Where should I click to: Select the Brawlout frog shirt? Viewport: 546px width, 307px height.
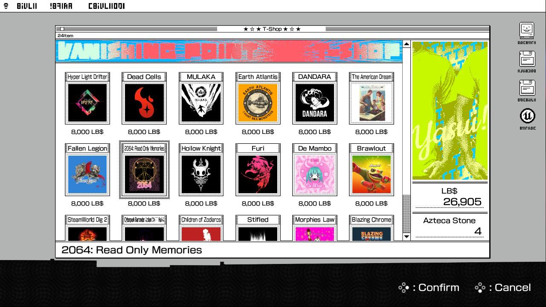(x=371, y=174)
